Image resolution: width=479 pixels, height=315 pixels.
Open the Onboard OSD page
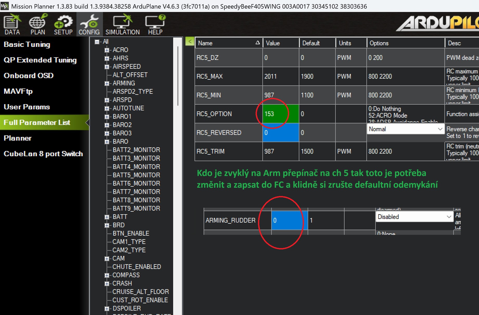[29, 76]
